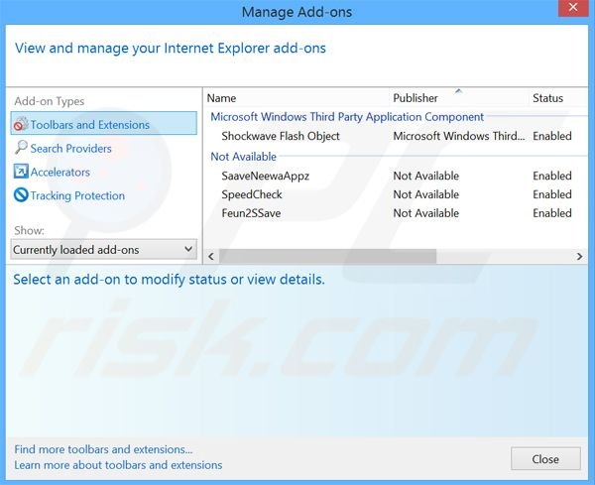Sort list by Name column header
Image resolution: width=595 pixels, height=485 pixels.
coord(222,98)
